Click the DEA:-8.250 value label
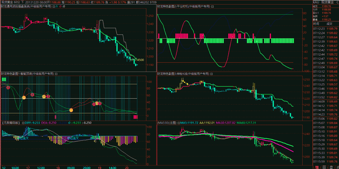 [49, 123]
